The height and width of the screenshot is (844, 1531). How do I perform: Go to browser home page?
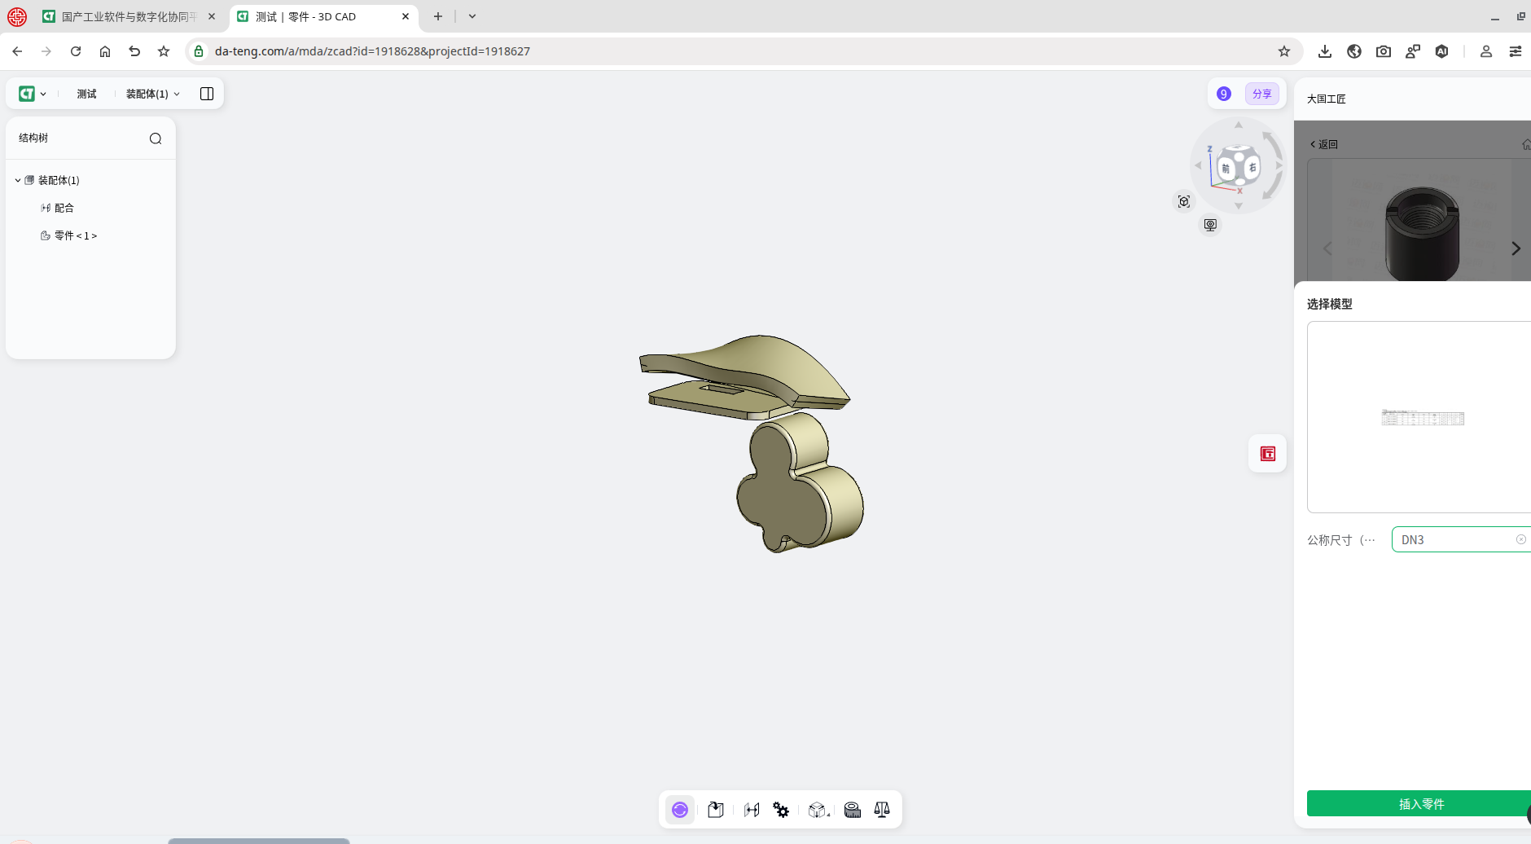point(105,51)
